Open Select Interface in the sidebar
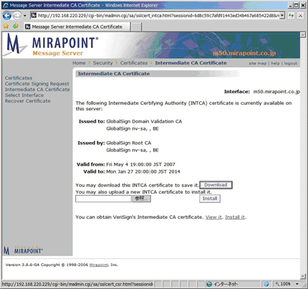The width and height of the screenshot is (308, 289). pyautogui.click(x=24, y=95)
